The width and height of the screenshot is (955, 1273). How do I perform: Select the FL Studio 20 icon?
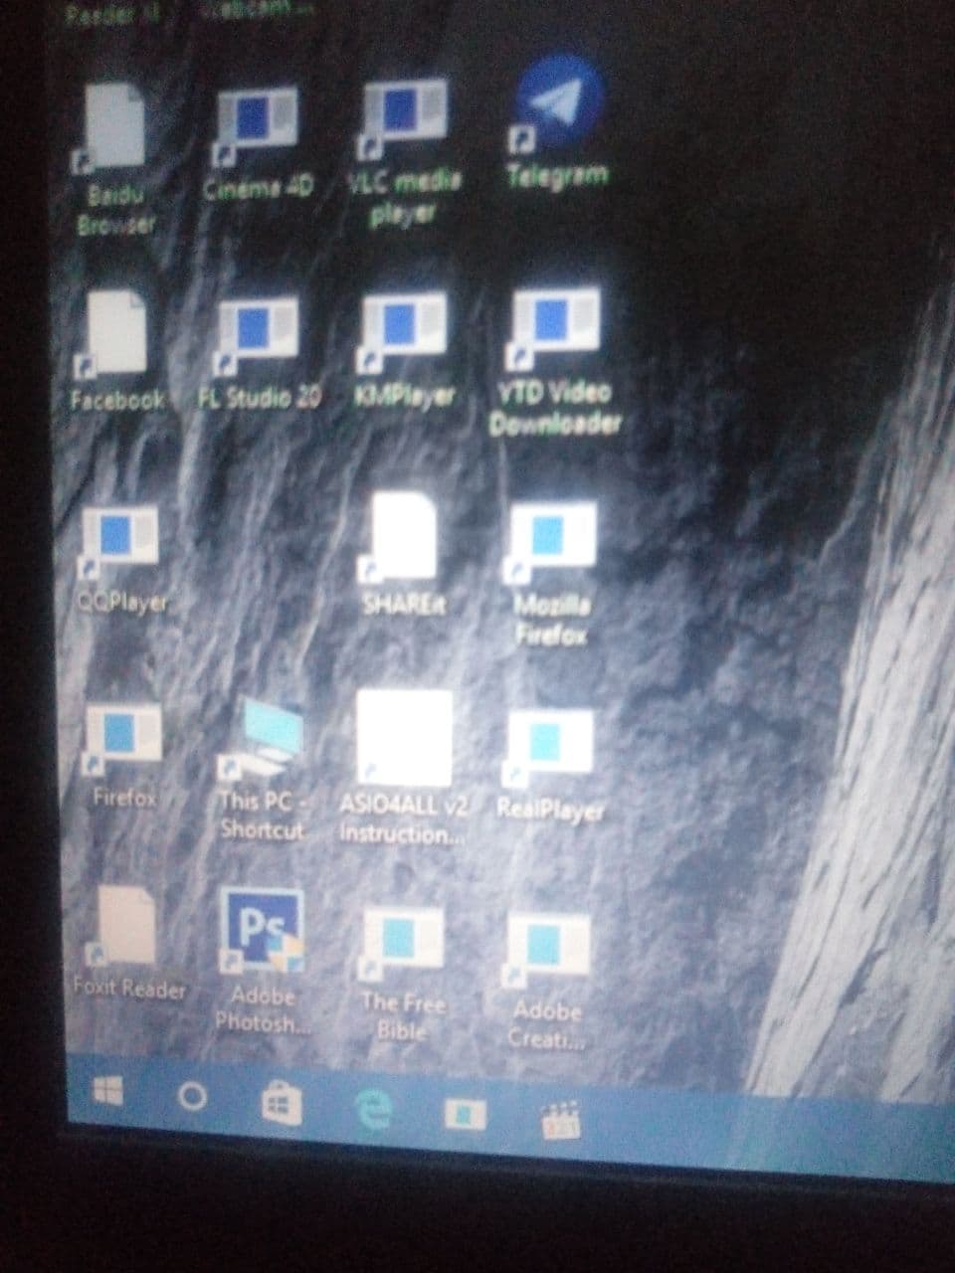coord(258,336)
